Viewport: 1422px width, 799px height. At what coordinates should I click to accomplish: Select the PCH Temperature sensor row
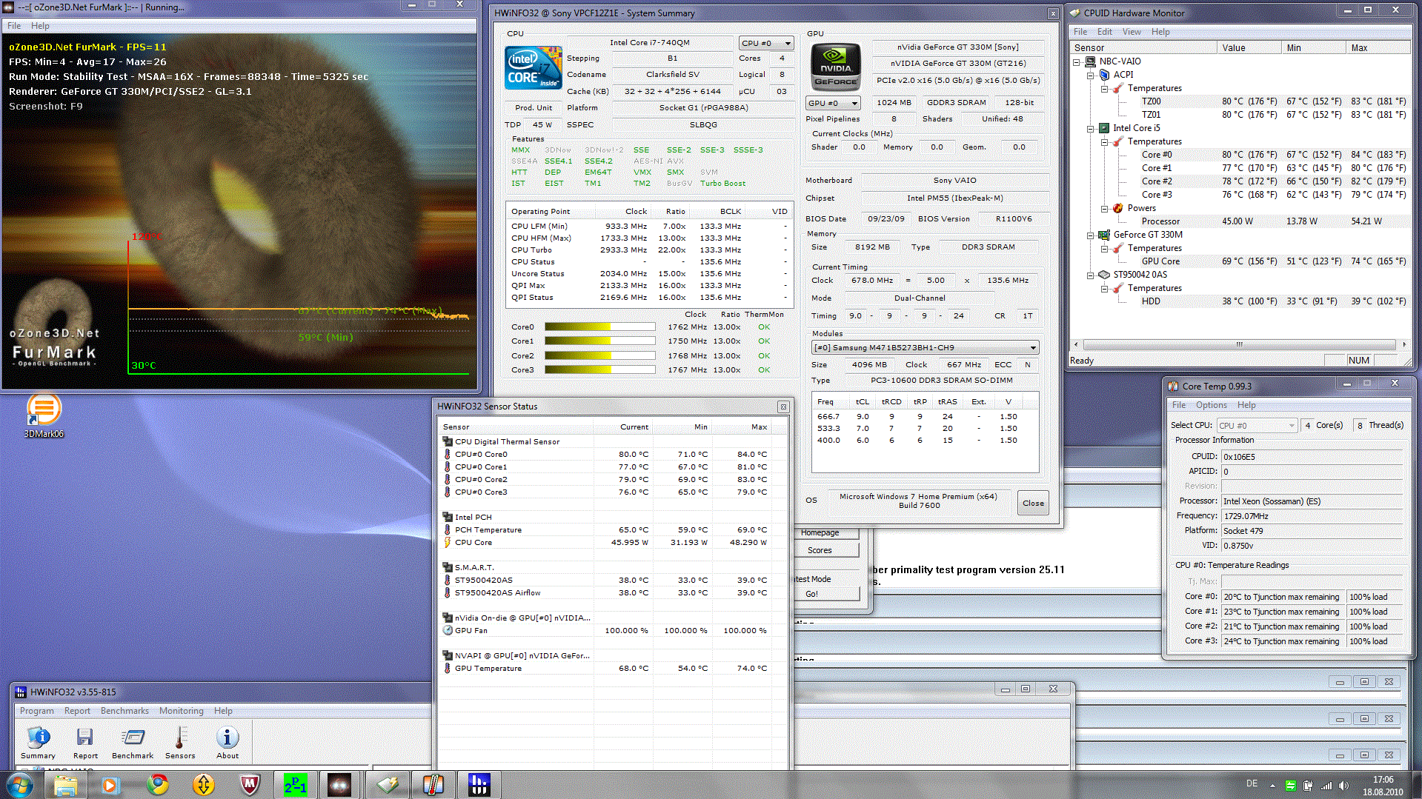pos(611,530)
